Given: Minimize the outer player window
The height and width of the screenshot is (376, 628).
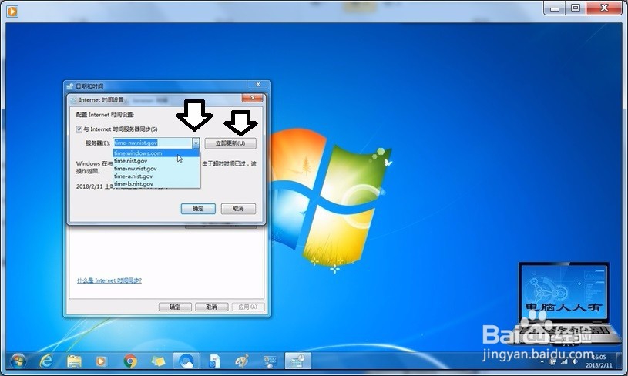Looking at the screenshot, I should pyautogui.click(x=555, y=8).
